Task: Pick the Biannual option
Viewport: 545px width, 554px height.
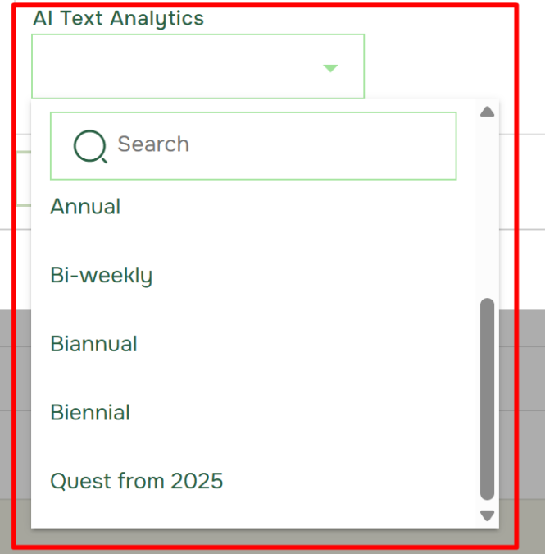Action: coord(253,343)
